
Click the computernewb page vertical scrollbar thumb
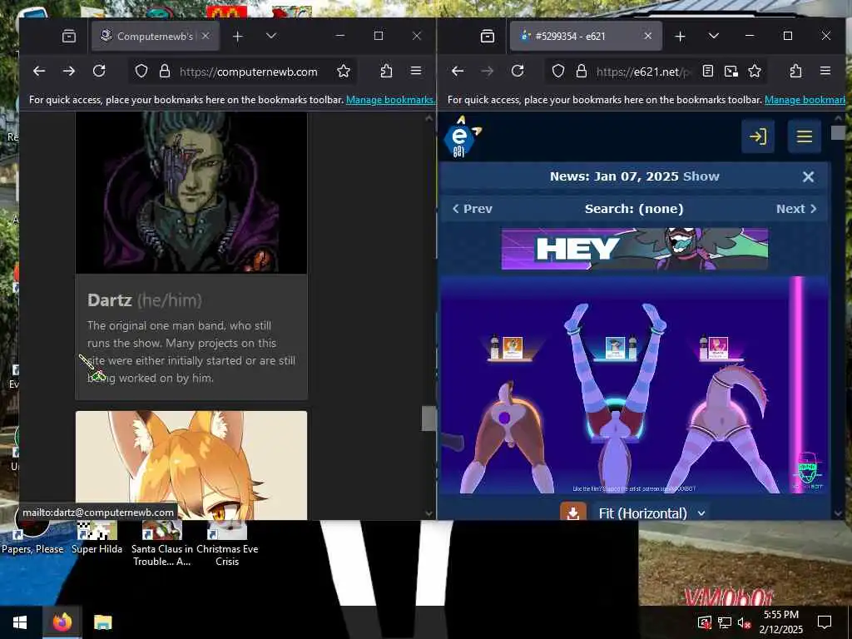pyautogui.click(x=428, y=419)
